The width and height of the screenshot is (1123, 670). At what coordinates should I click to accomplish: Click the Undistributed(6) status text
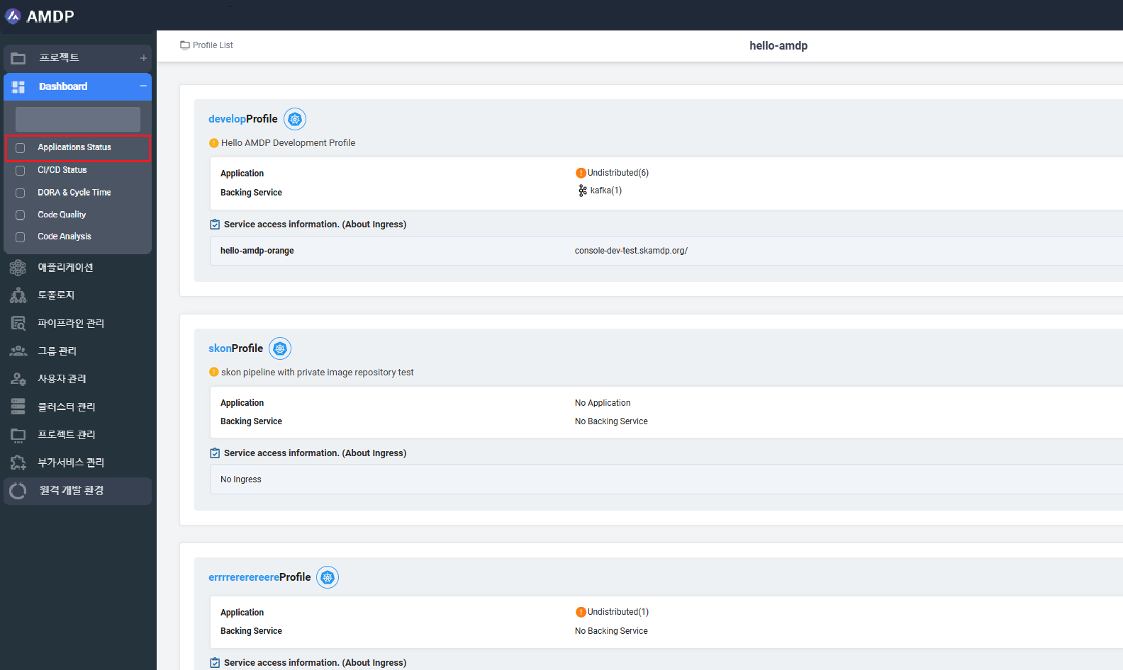618,173
